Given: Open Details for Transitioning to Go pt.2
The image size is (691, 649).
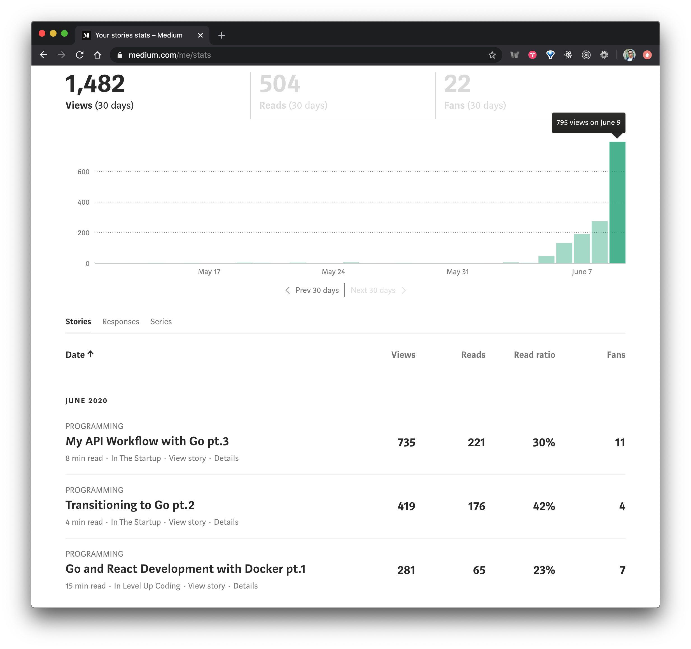Looking at the screenshot, I should (226, 522).
